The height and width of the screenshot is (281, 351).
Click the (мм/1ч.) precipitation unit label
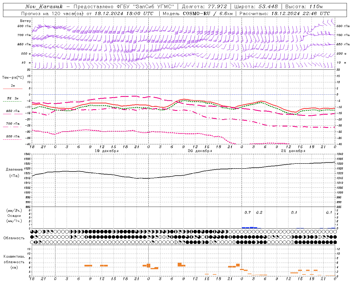14,221
